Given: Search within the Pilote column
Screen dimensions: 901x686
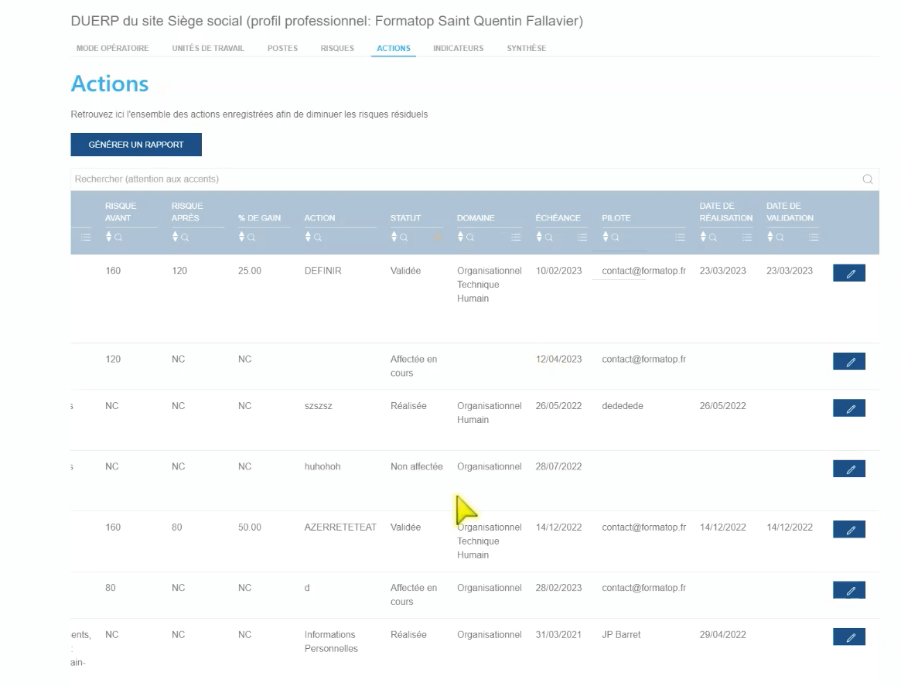Looking at the screenshot, I should [616, 237].
